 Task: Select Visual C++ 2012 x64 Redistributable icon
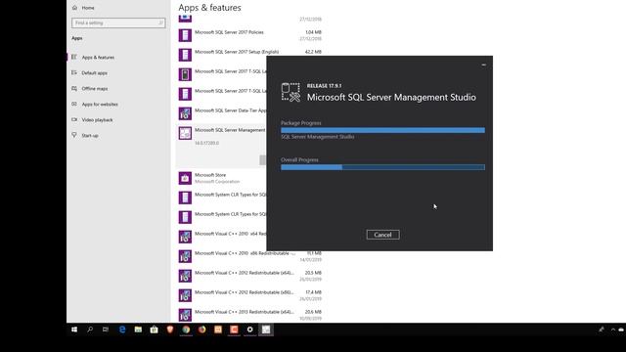tap(185, 276)
